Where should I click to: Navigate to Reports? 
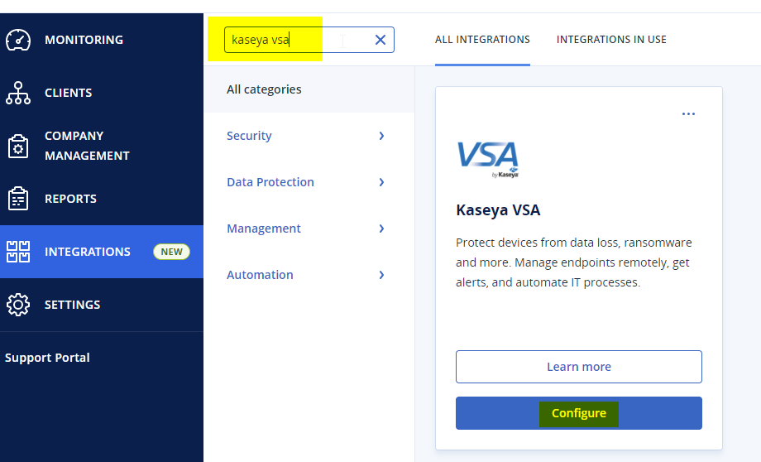(71, 199)
